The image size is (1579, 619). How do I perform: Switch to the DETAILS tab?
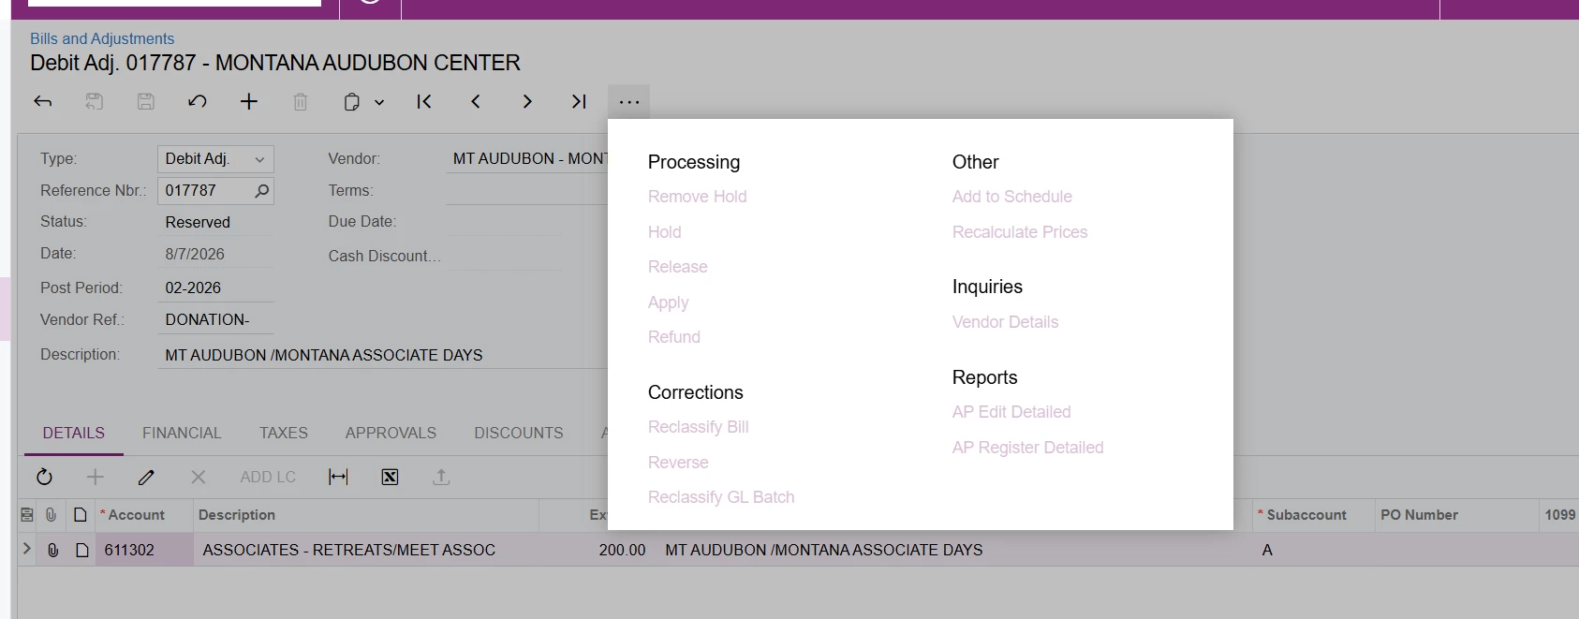[73, 433]
